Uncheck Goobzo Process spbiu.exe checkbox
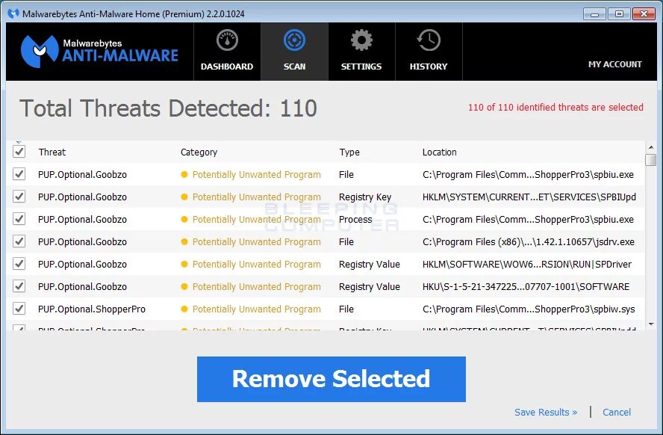Viewport: 663px width, 435px height. (19, 219)
